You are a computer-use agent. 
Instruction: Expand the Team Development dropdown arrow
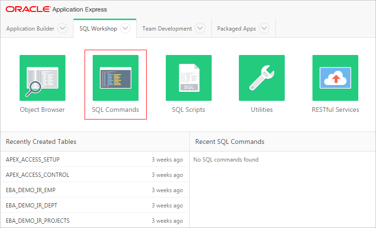click(200, 29)
